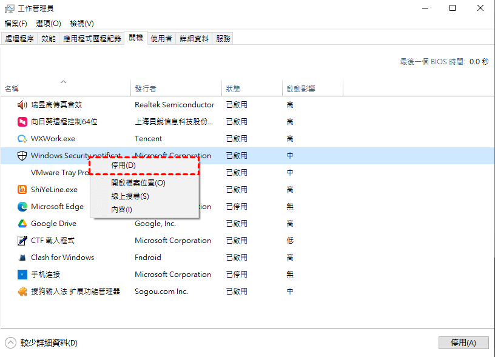Select the ShiYeLine.exe entry name
Screen dimensions: 495x357
[x=55, y=190]
